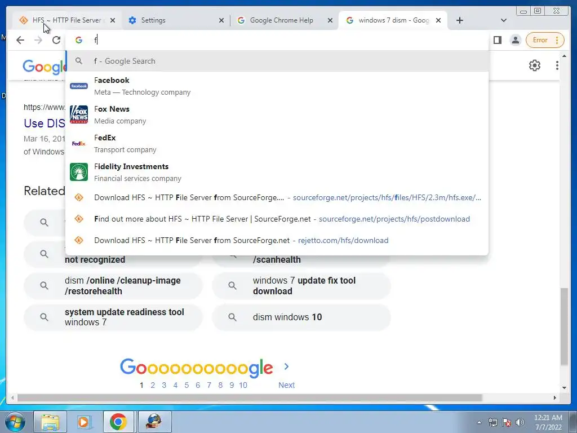Screen dimensions: 577x433
Task: Expand the tab search dropdown arrow
Action: (x=504, y=20)
